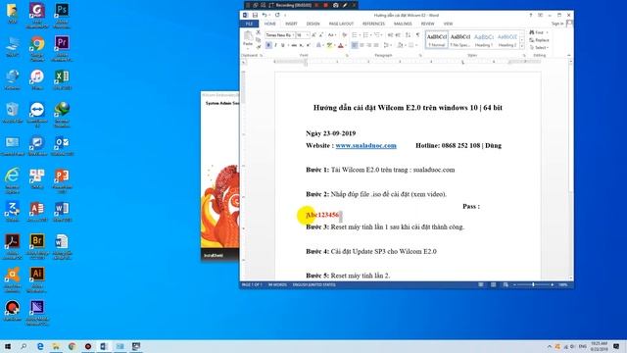
Task: Open the font name dropdown
Action: [x=293, y=35]
